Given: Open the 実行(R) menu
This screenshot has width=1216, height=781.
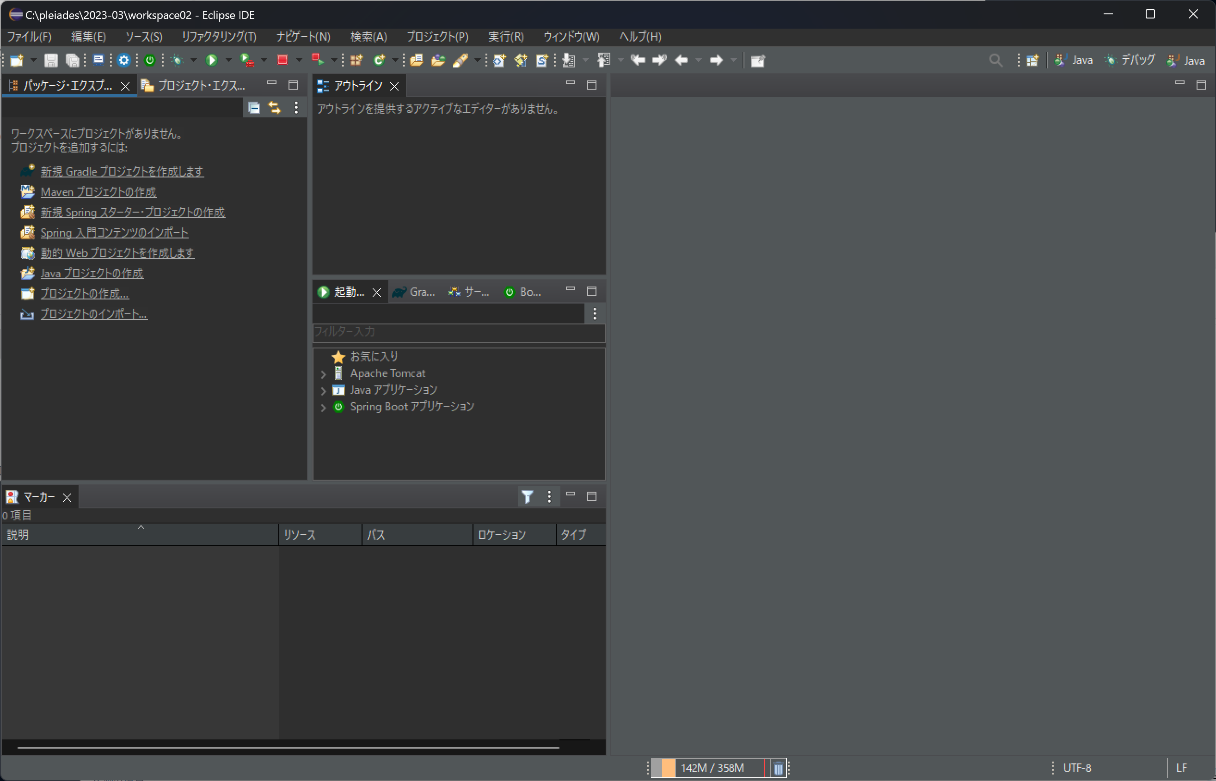Looking at the screenshot, I should click(x=506, y=37).
